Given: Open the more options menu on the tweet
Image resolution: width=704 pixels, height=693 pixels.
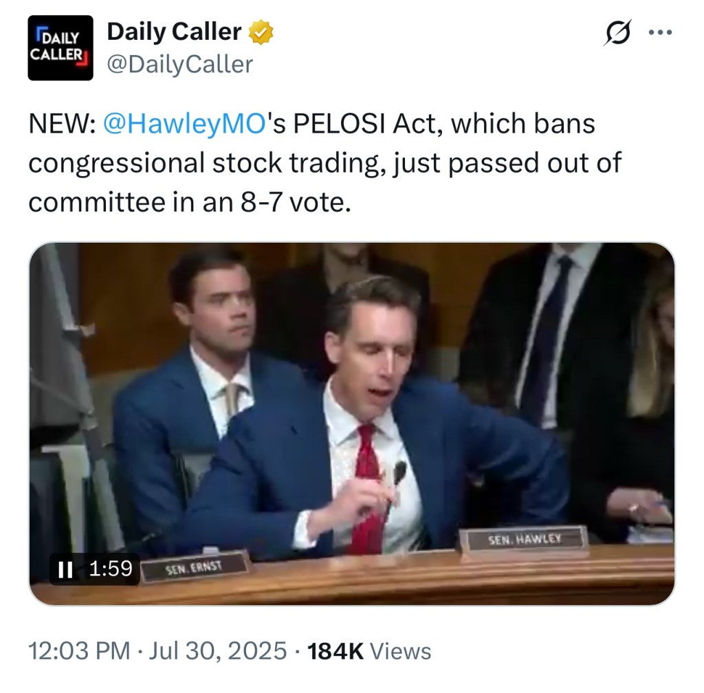Looking at the screenshot, I should 659,31.
